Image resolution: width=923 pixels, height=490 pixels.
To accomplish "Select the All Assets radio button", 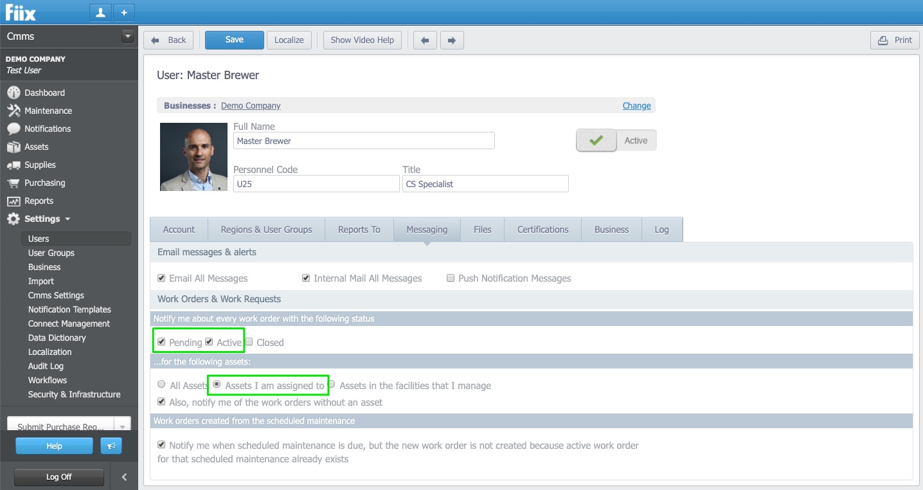I will pyautogui.click(x=161, y=385).
